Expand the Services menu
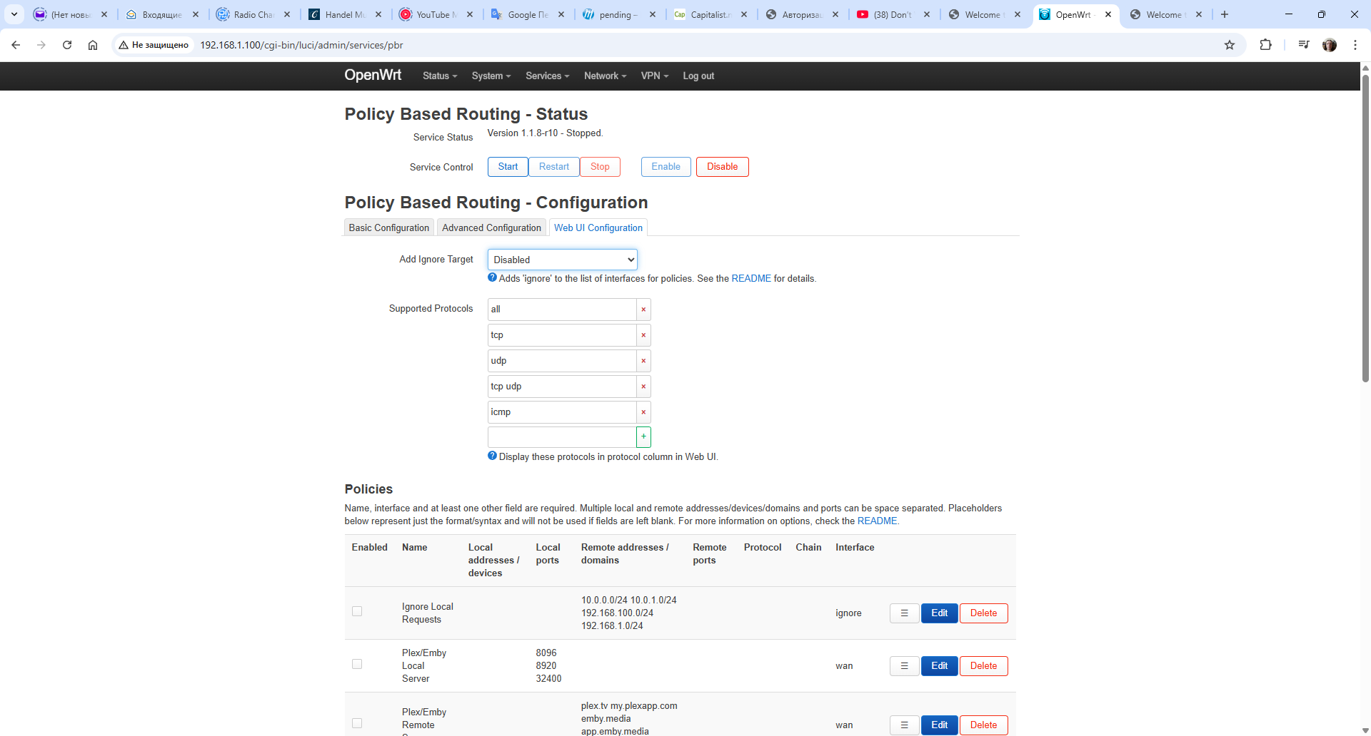The image size is (1371, 736). 548,76
